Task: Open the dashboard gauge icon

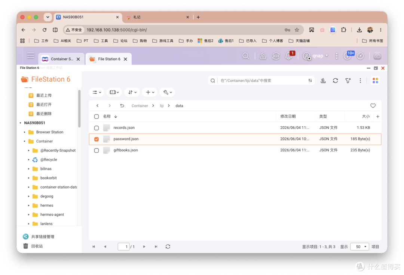Action: click(x=360, y=56)
